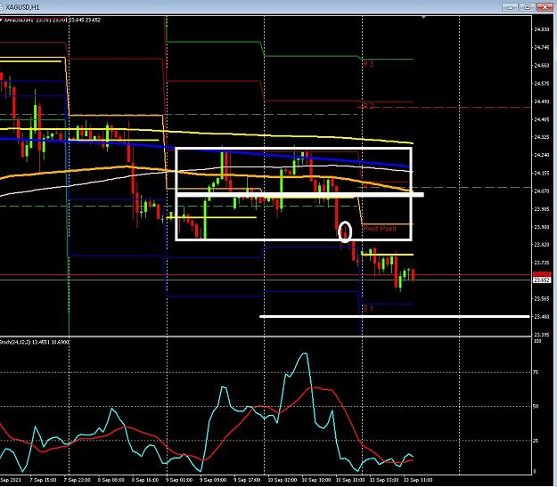Restore down the XAGUSD,H1 chart window

tap(528, 7)
